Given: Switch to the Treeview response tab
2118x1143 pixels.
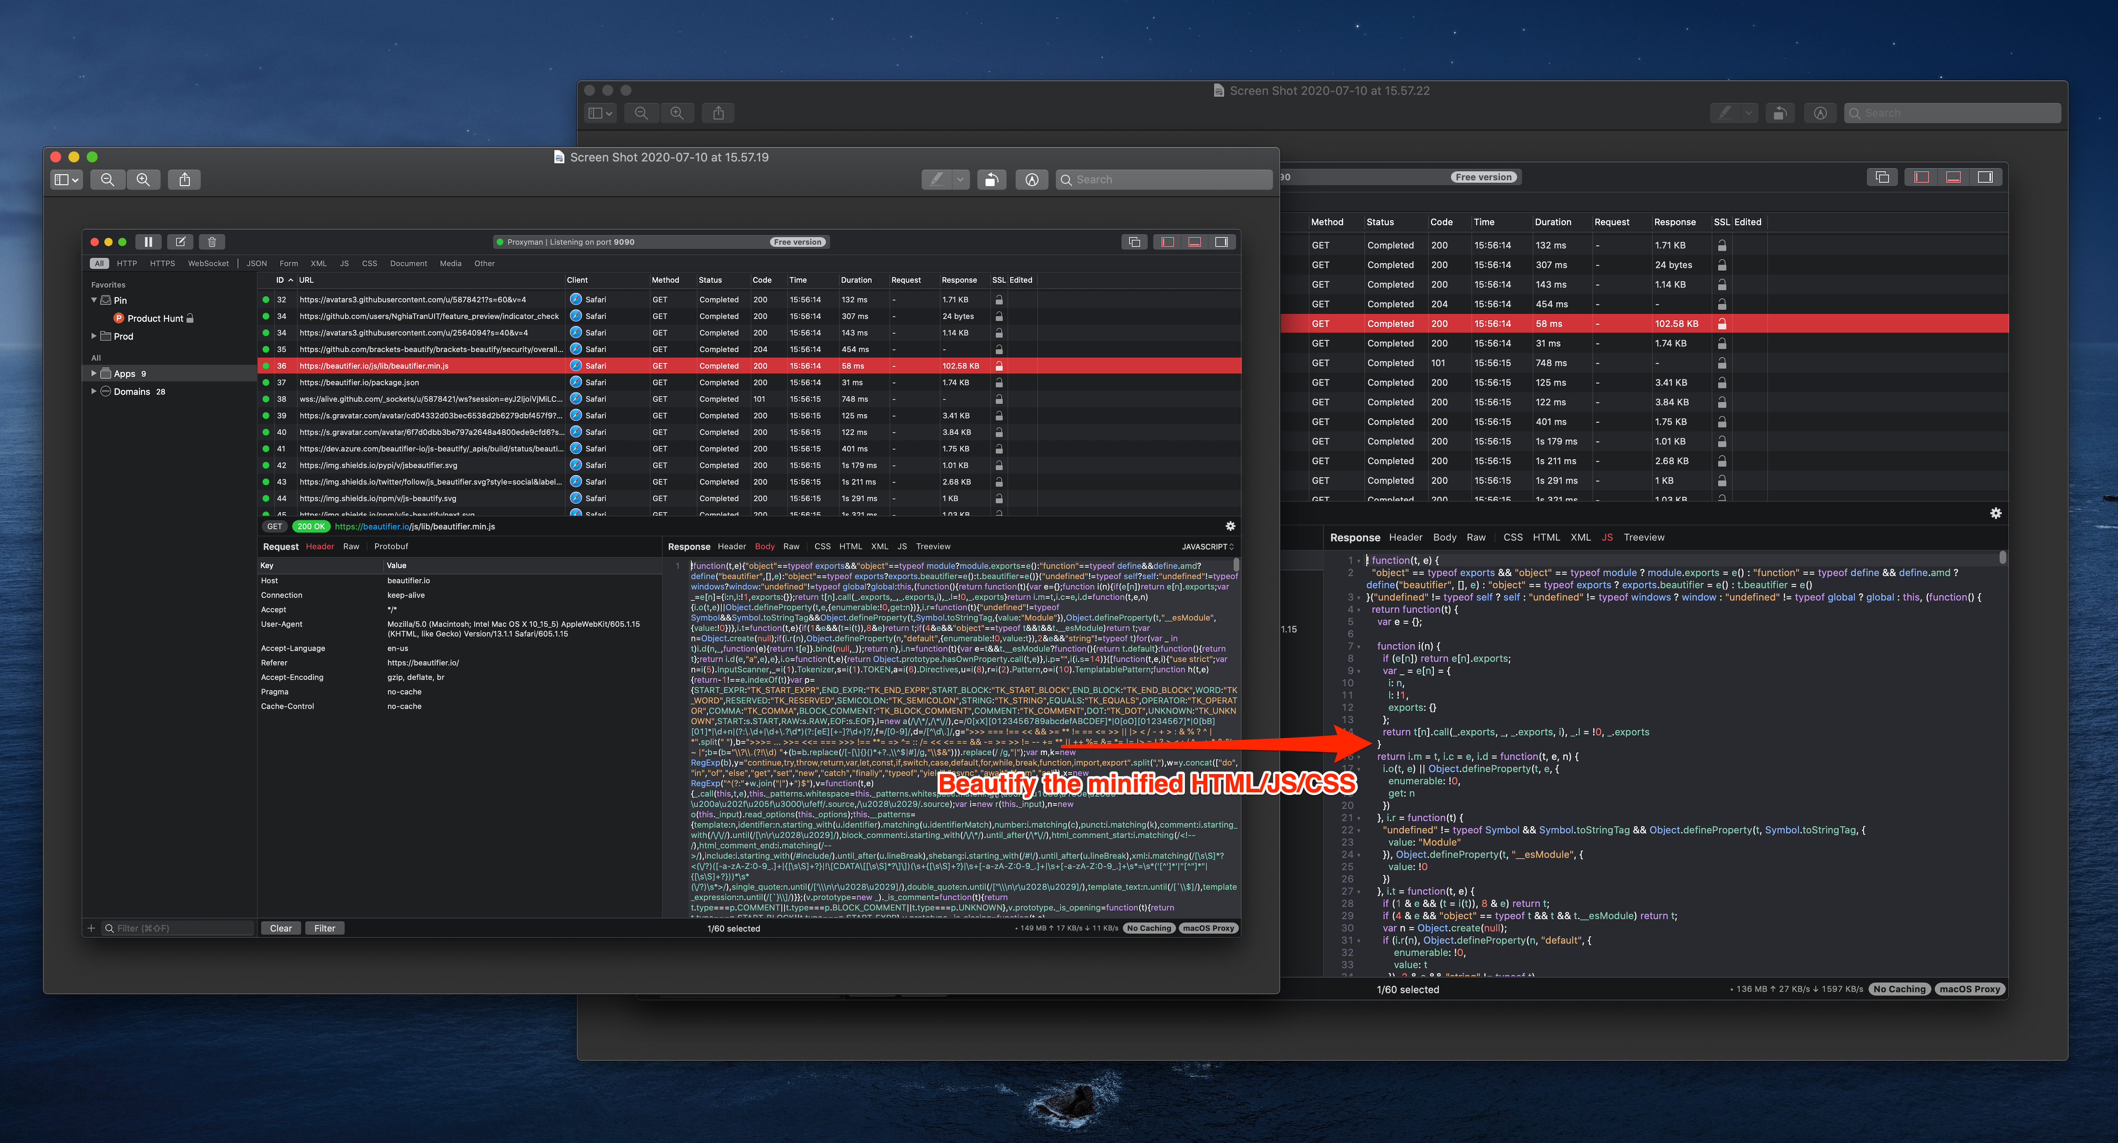Looking at the screenshot, I should (x=932, y=546).
